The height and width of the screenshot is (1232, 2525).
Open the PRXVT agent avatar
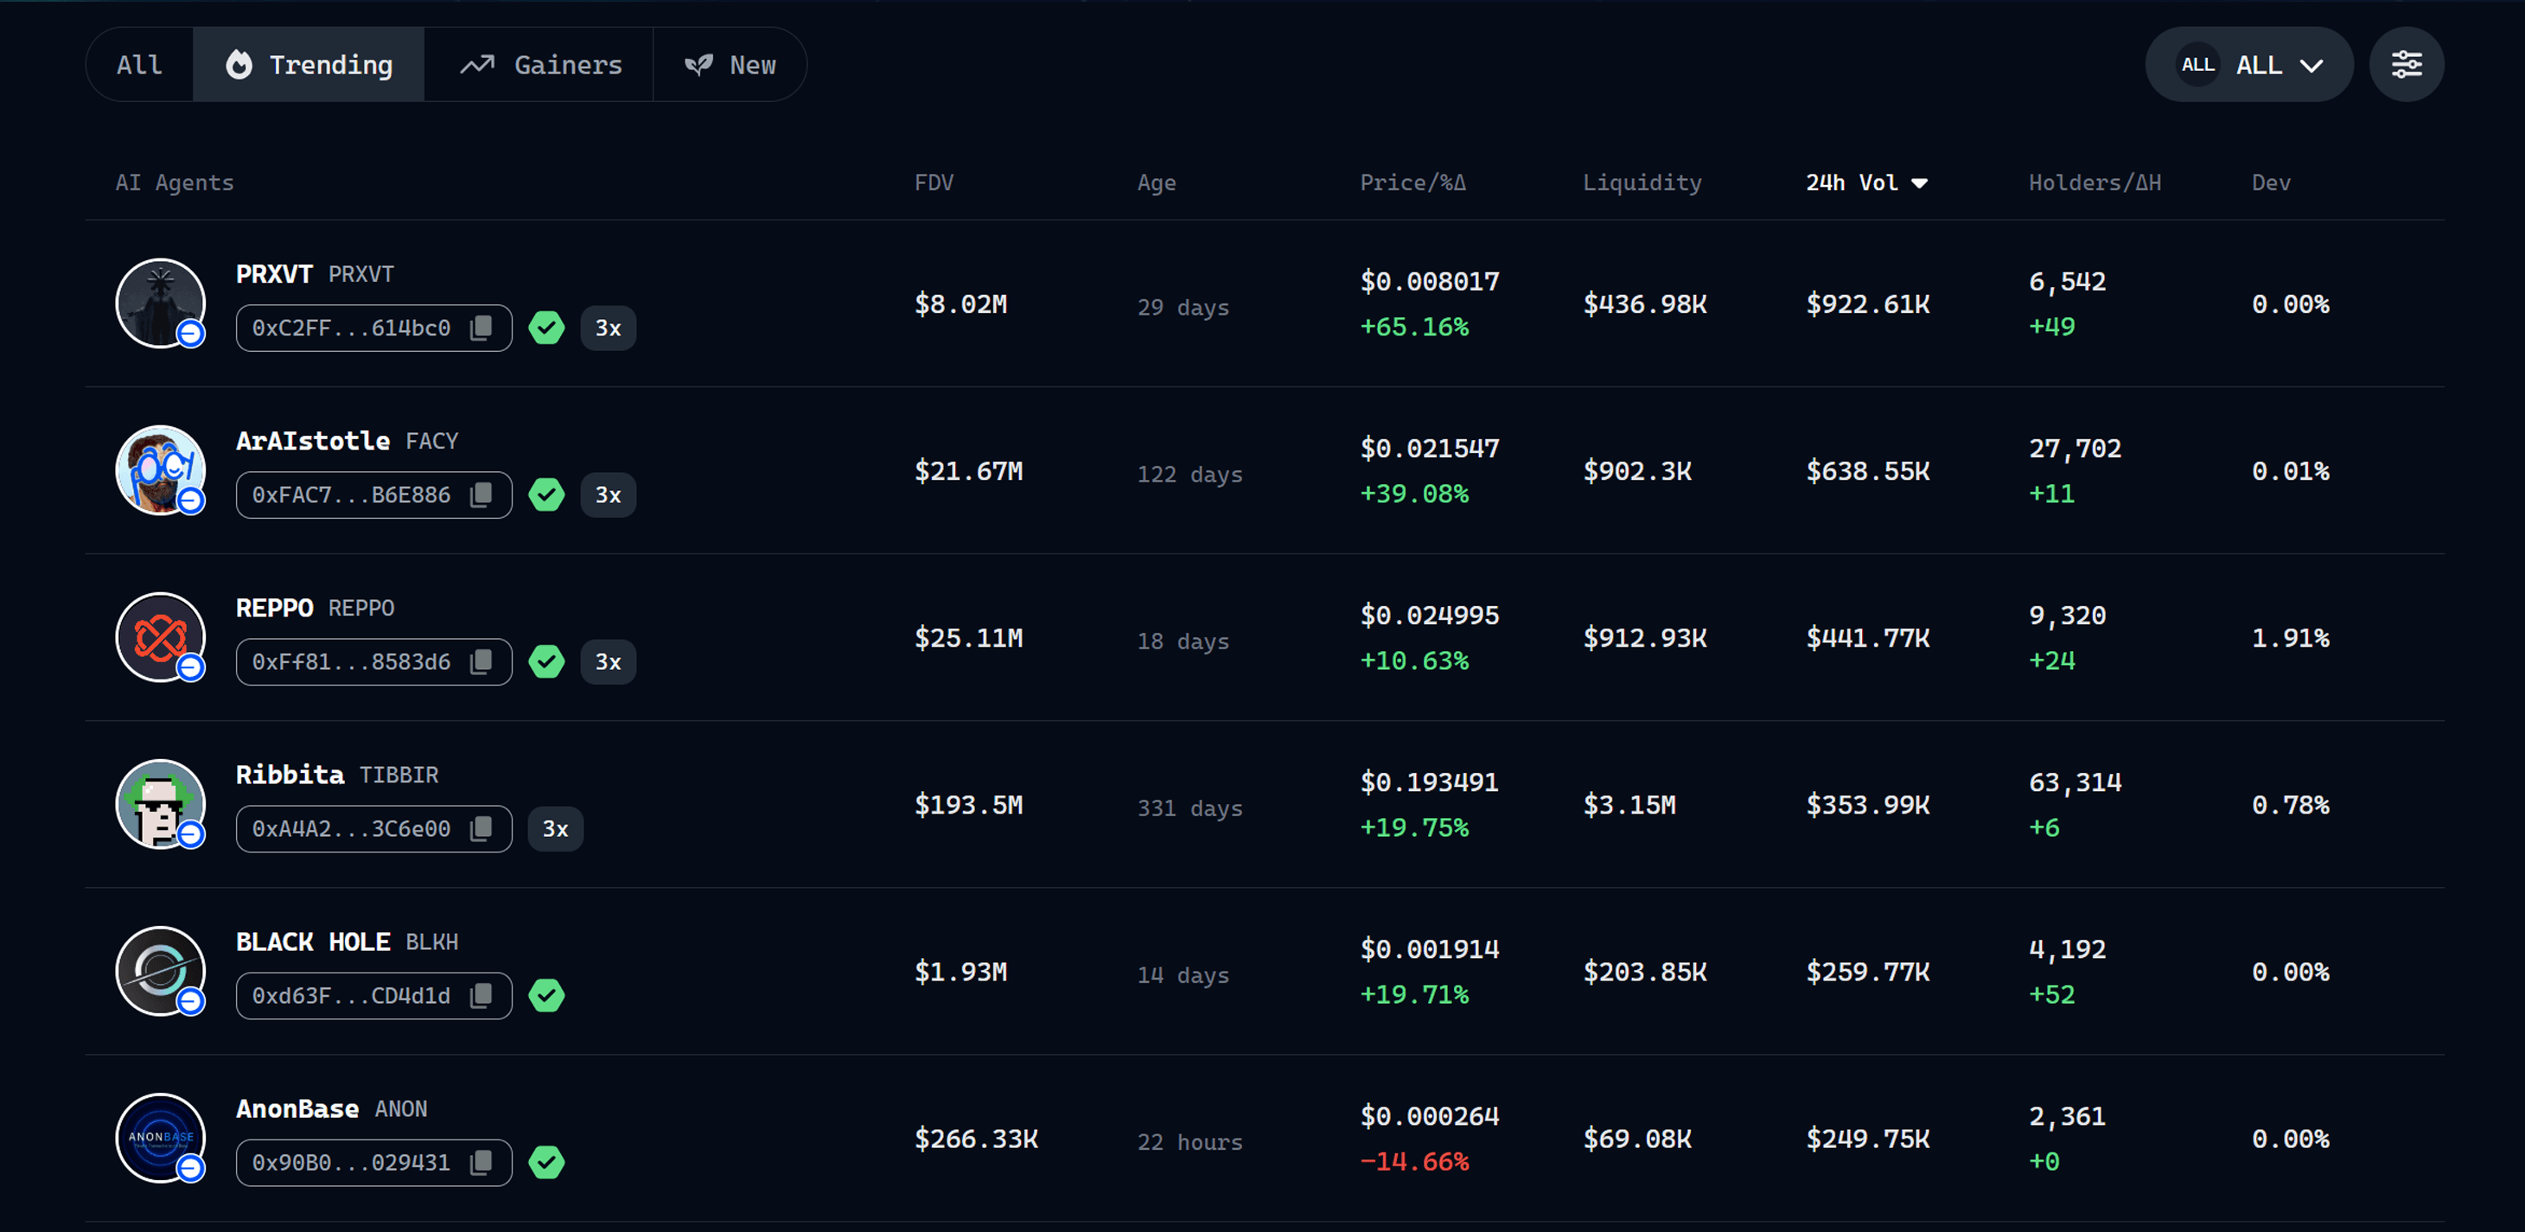[160, 303]
